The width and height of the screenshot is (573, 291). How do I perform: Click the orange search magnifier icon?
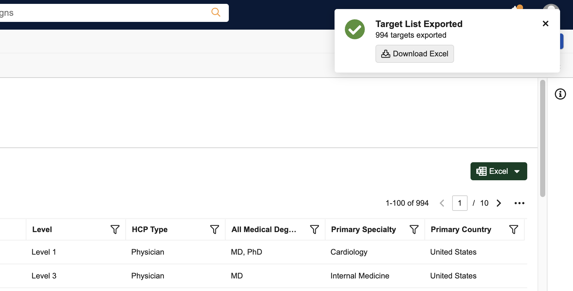216,13
